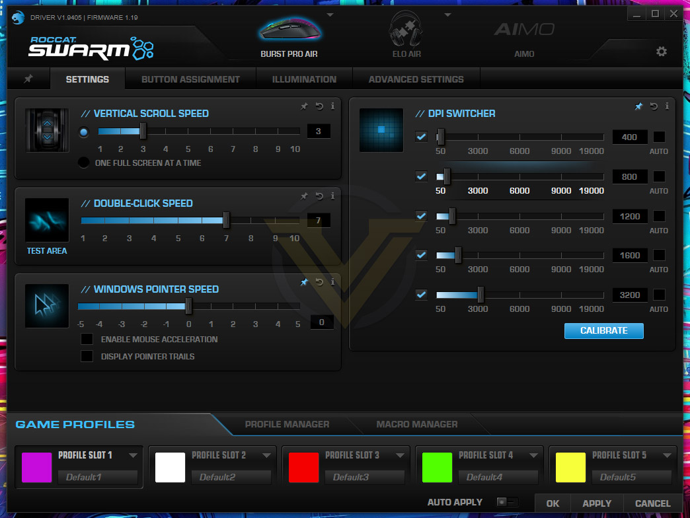Toggle the Auto Apply switch
Screen dimensions: 690x518
pos(507,501)
